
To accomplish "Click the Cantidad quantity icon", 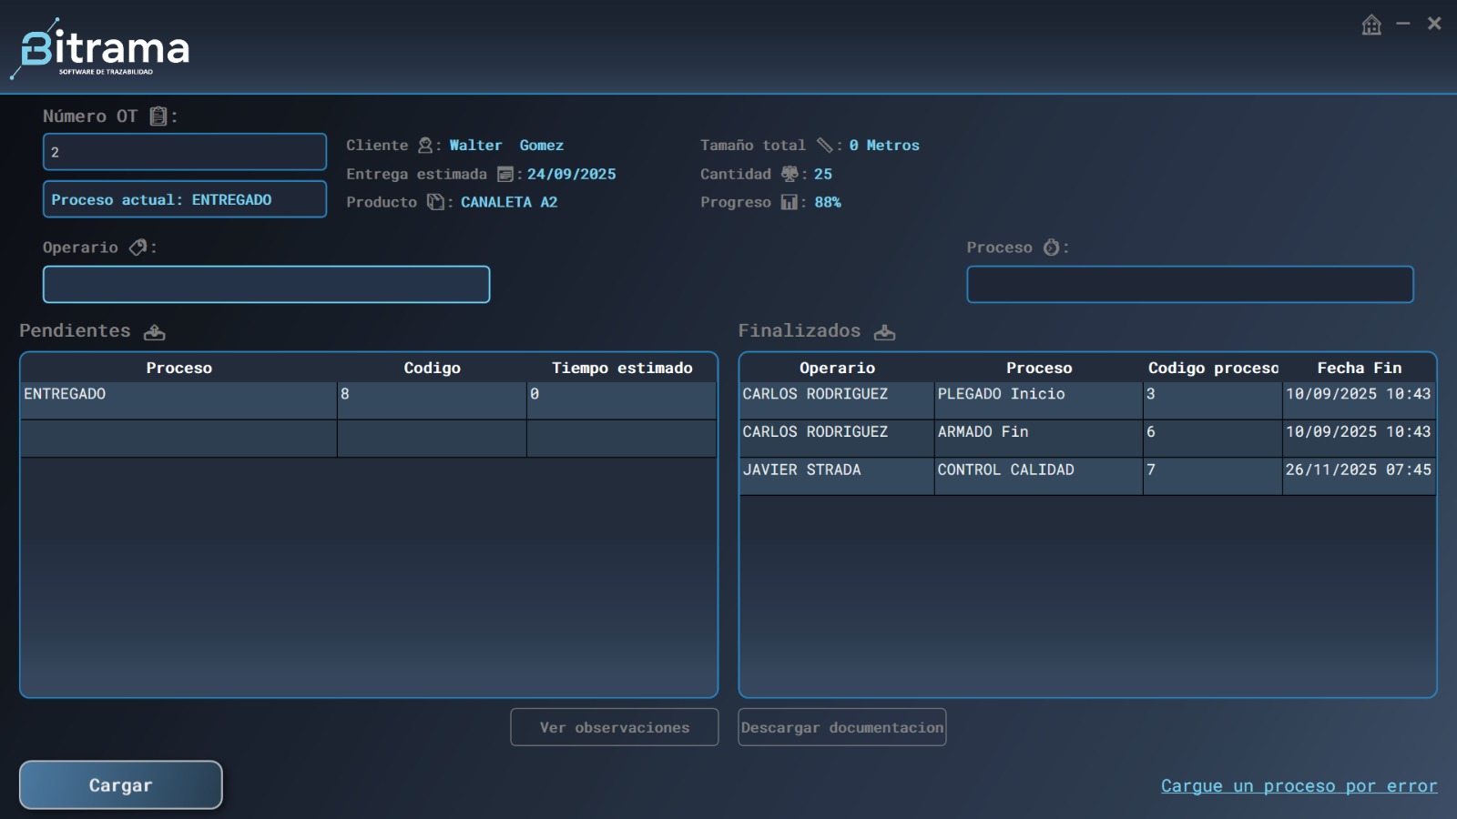I will coord(790,174).
